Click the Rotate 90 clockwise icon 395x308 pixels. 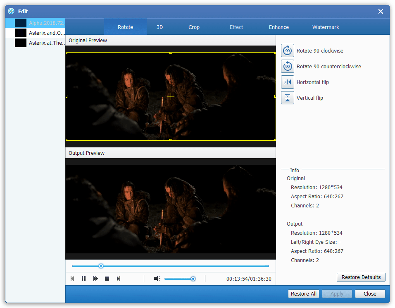coord(288,51)
